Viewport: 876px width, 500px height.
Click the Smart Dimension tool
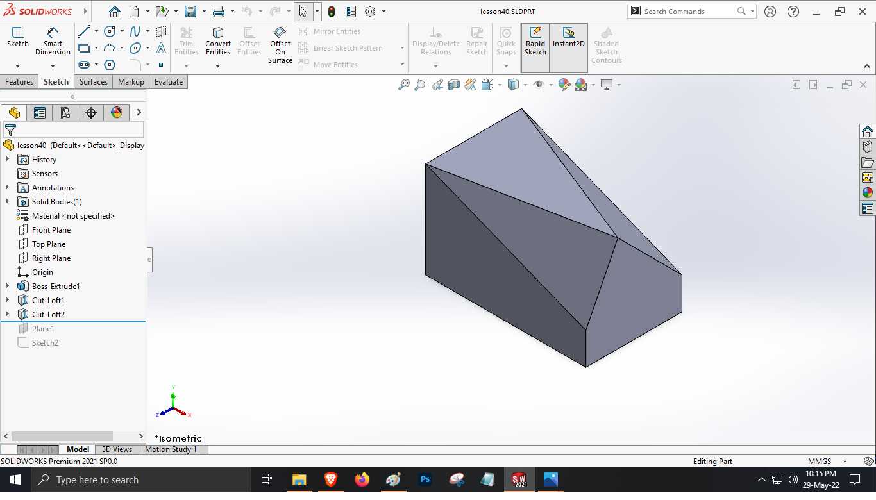(53, 41)
